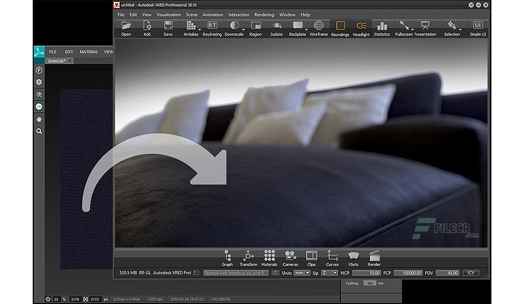Start Presentation mode icon
The width and height of the screenshot is (526, 304).
click(x=425, y=26)
